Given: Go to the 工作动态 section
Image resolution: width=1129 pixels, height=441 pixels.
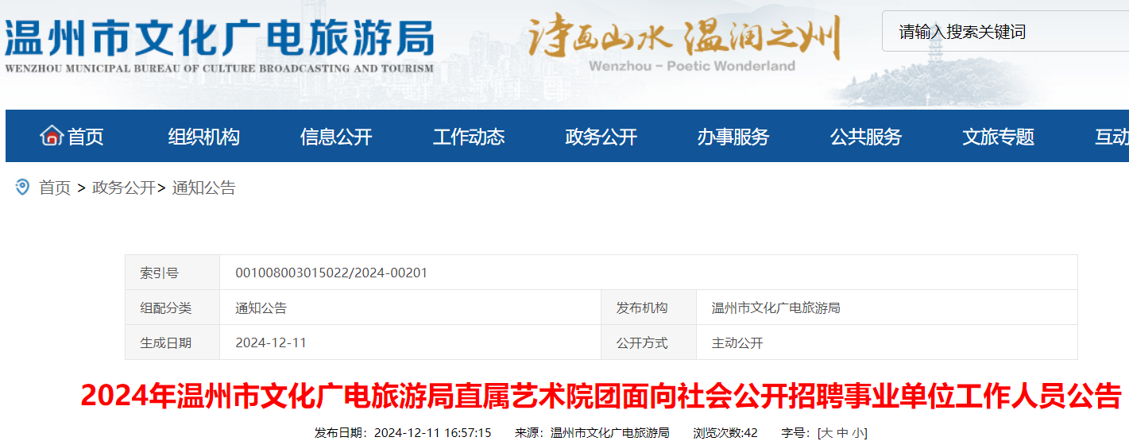Looking at the screenshot, I should [469, 137].
